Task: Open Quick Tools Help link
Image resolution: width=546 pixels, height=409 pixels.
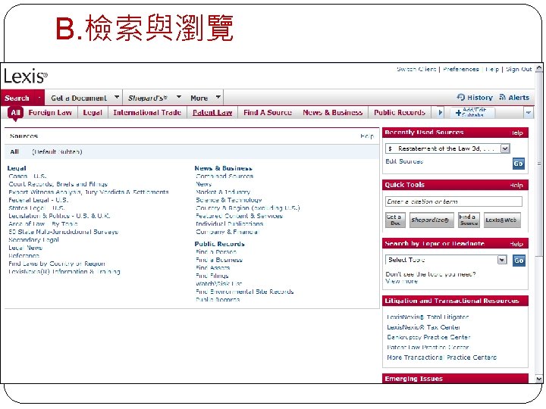Action: pos(516,186)
